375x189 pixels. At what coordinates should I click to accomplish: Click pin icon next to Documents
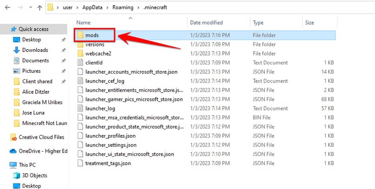(63, 61)
